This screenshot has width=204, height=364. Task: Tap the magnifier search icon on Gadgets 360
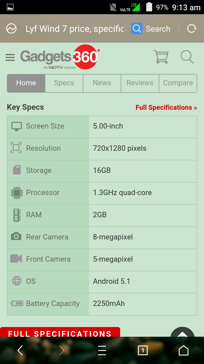pos(187,57)
